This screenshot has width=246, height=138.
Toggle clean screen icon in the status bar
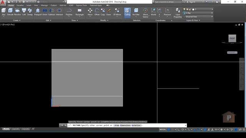tap(240, 130)
